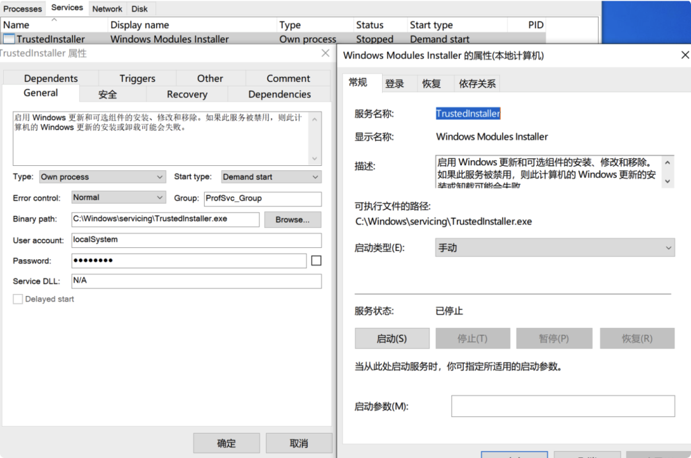691x458 pixels.
Task: Switch to the Network tab
Action: click(x=107, y=8)
